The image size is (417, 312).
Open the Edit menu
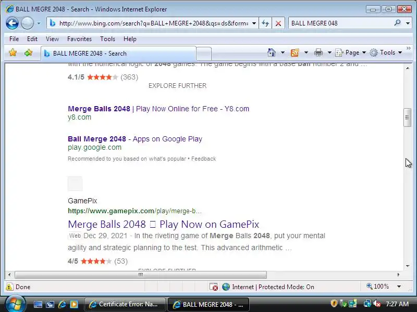tap(32, 39)
